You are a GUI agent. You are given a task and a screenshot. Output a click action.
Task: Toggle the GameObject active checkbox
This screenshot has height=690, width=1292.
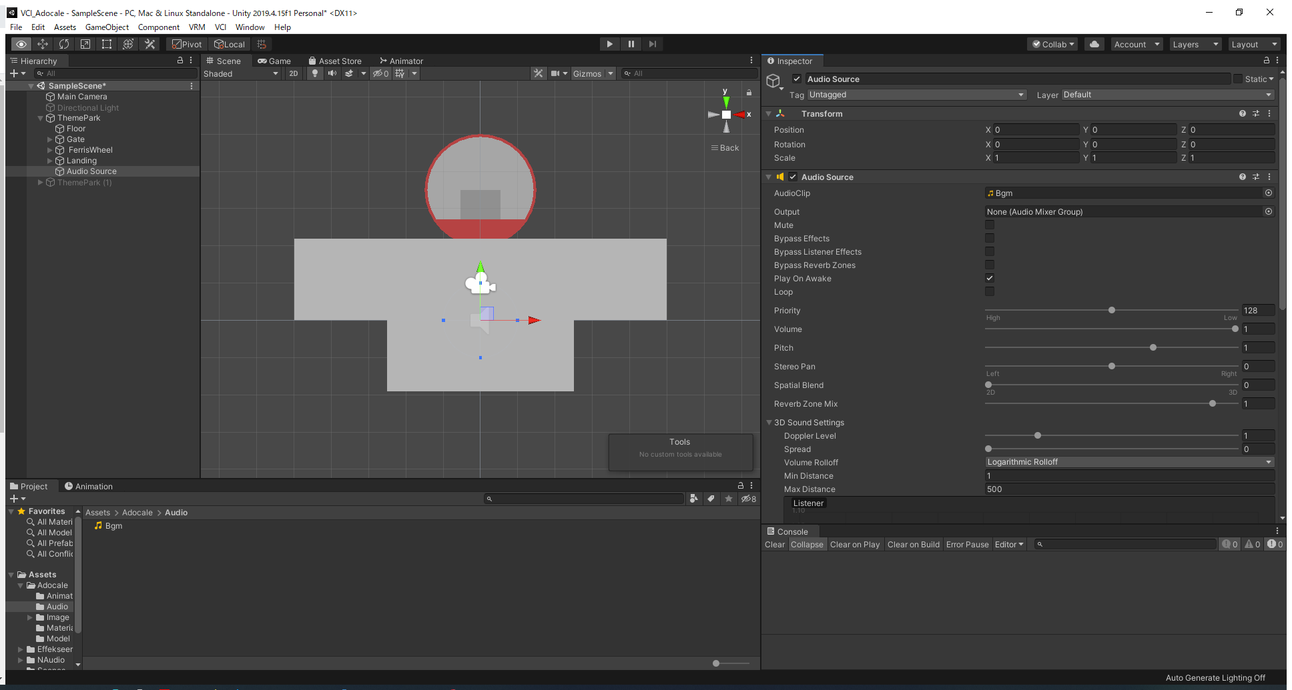coord(797,79)
